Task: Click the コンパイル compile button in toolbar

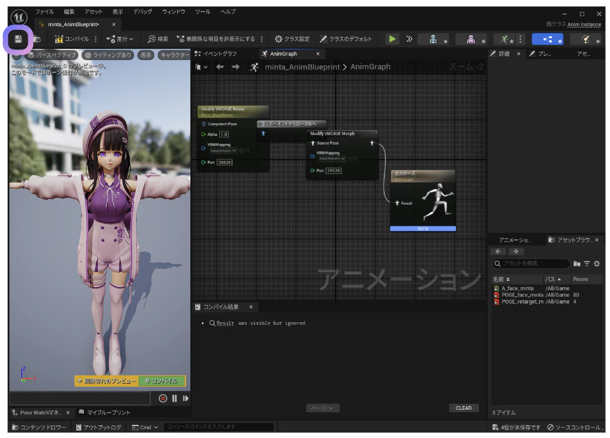Action: point(72,39)
